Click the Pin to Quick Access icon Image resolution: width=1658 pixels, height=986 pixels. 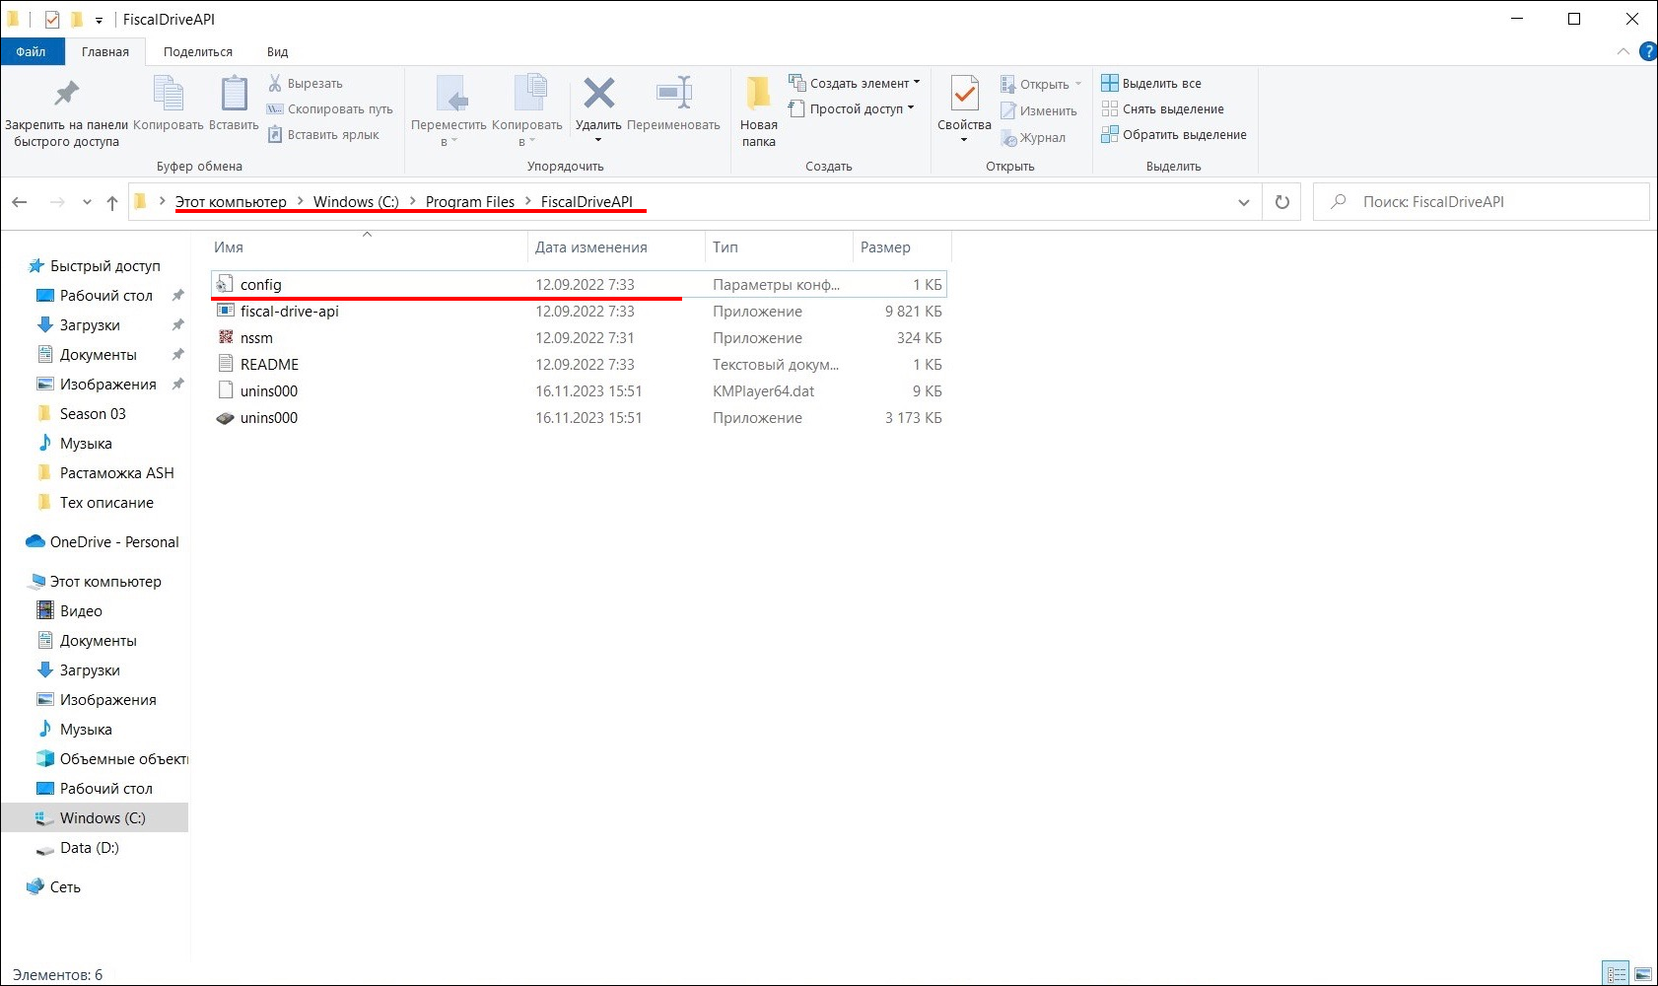point(66,94)
